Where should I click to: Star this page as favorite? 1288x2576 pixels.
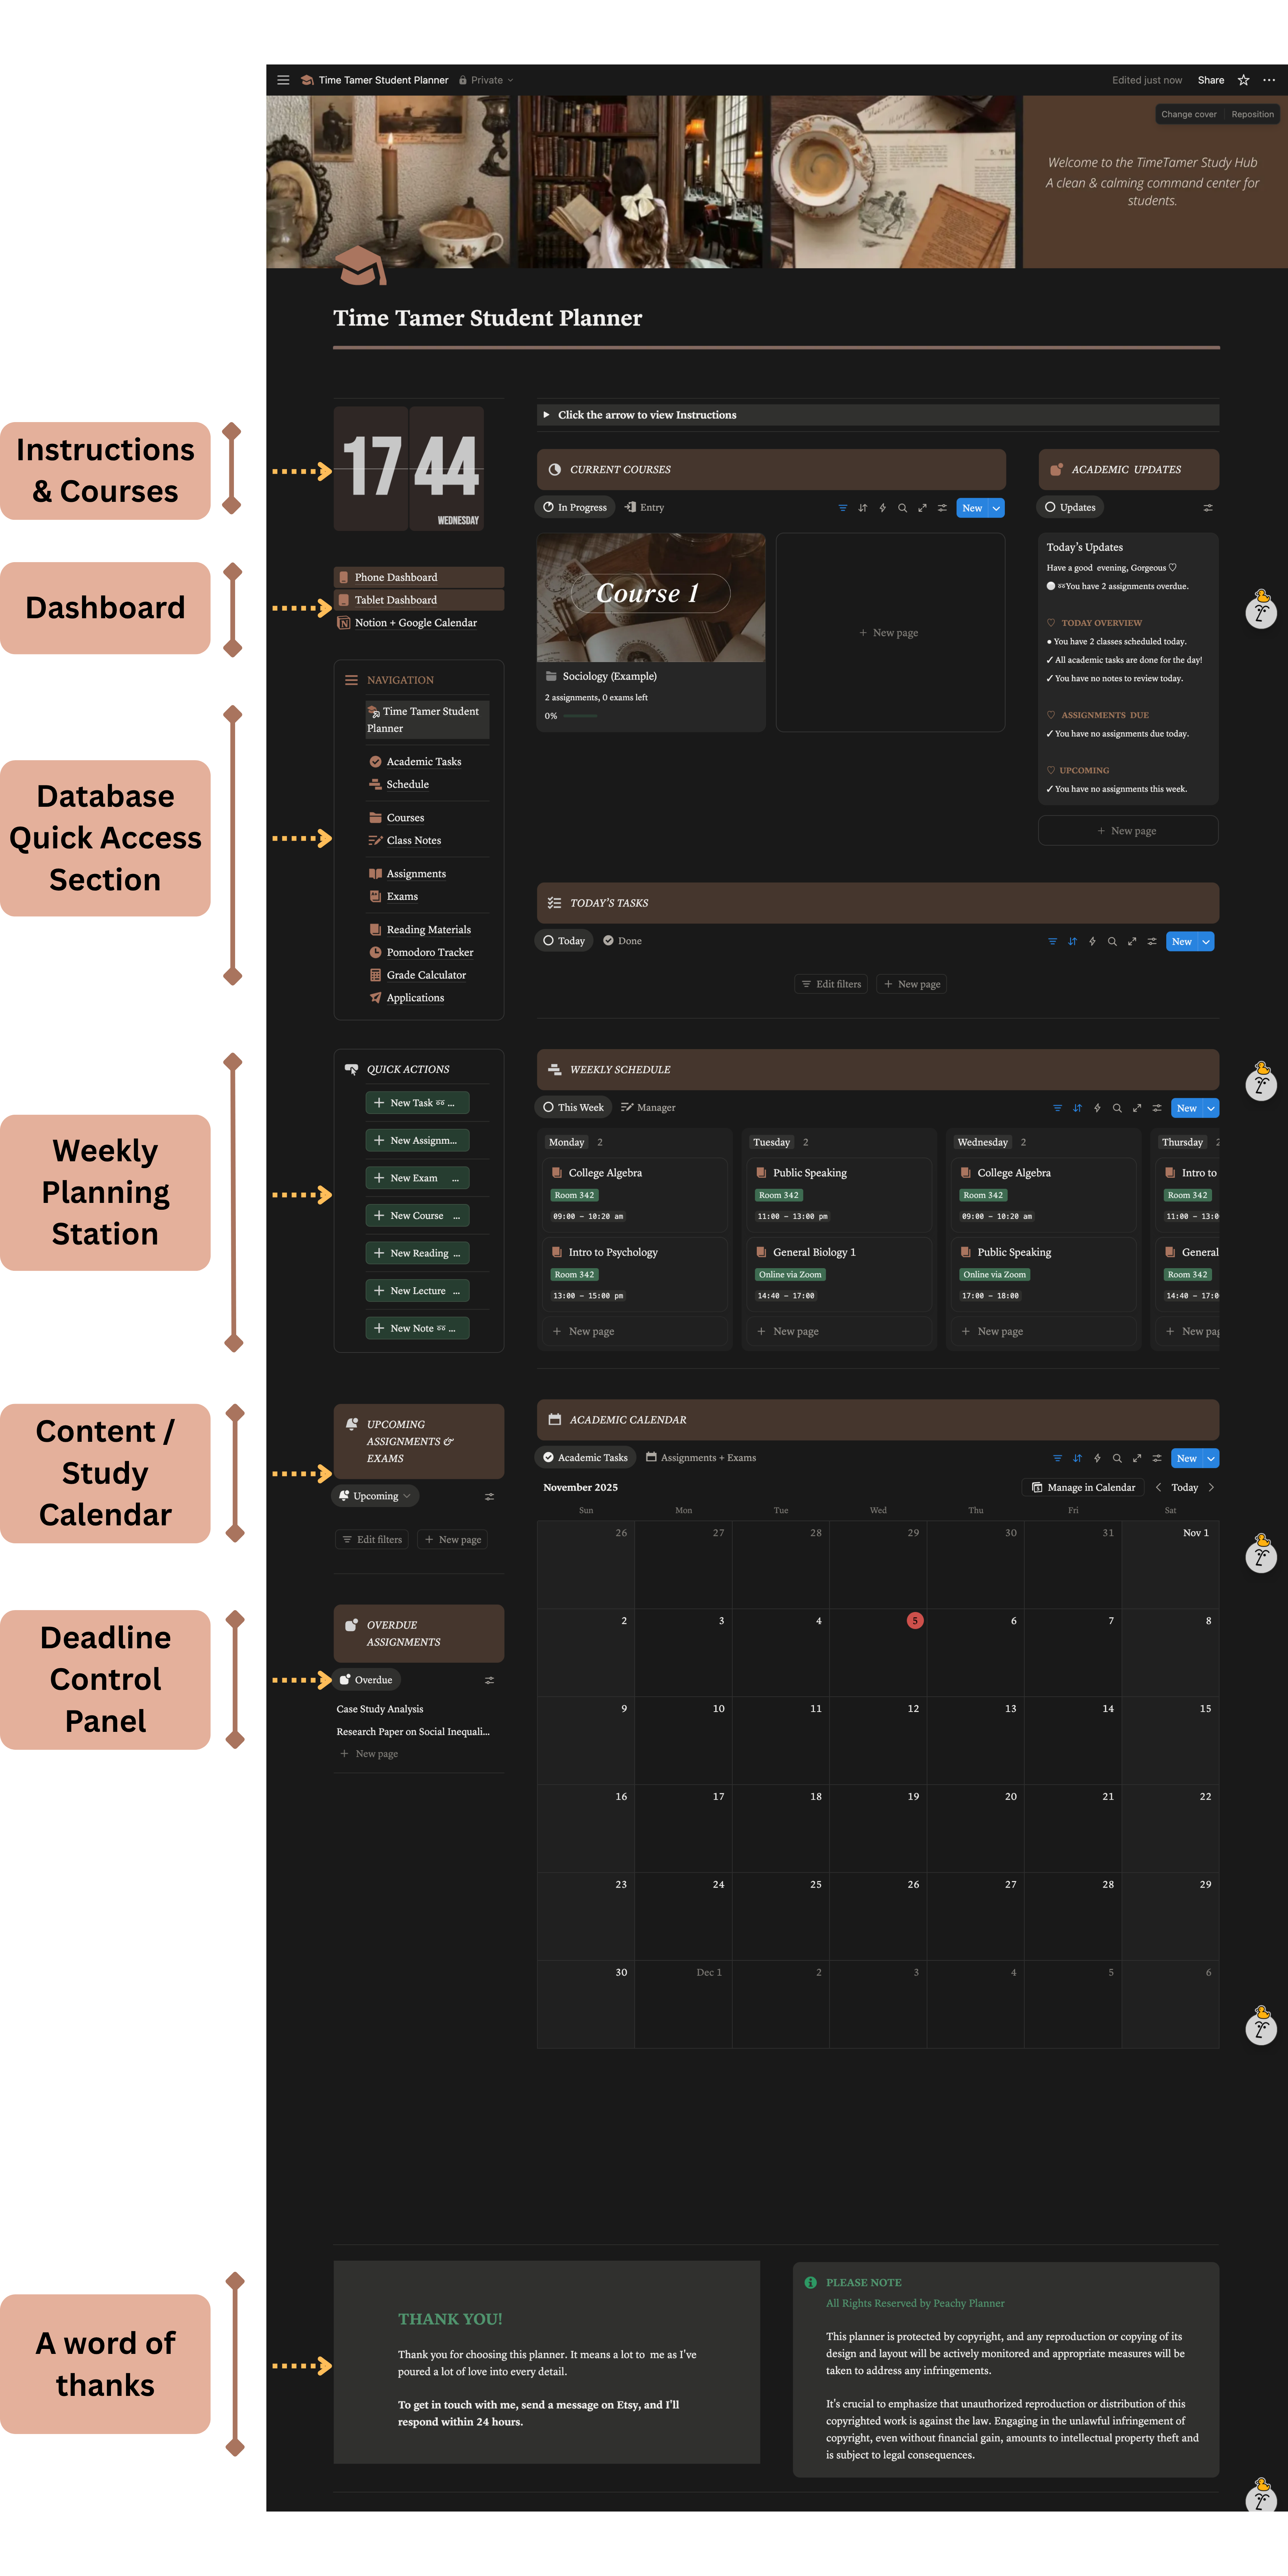point(1243,80)
